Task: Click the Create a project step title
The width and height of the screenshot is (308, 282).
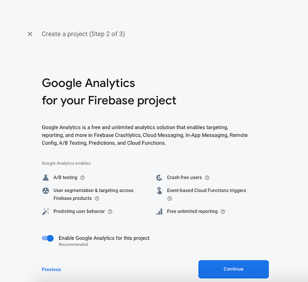Action: 83,34
